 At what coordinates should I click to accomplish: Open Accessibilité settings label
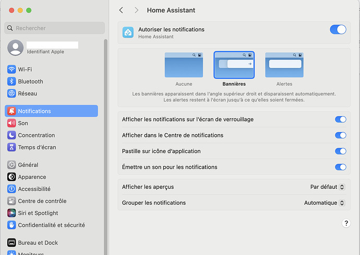[x=34, y=189]
